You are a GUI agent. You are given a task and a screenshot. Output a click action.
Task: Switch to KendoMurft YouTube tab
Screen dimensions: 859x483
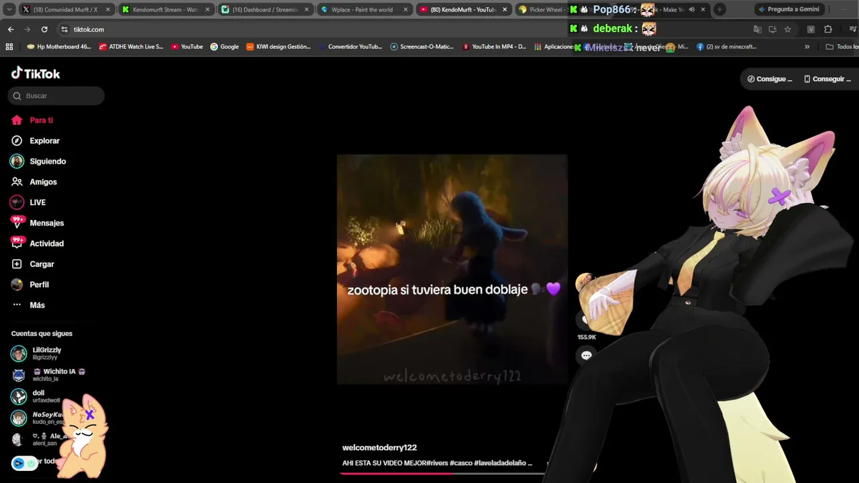click(463, 9)
